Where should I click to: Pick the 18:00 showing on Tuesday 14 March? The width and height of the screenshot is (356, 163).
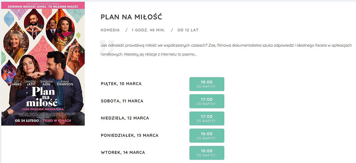pos(207,153)
